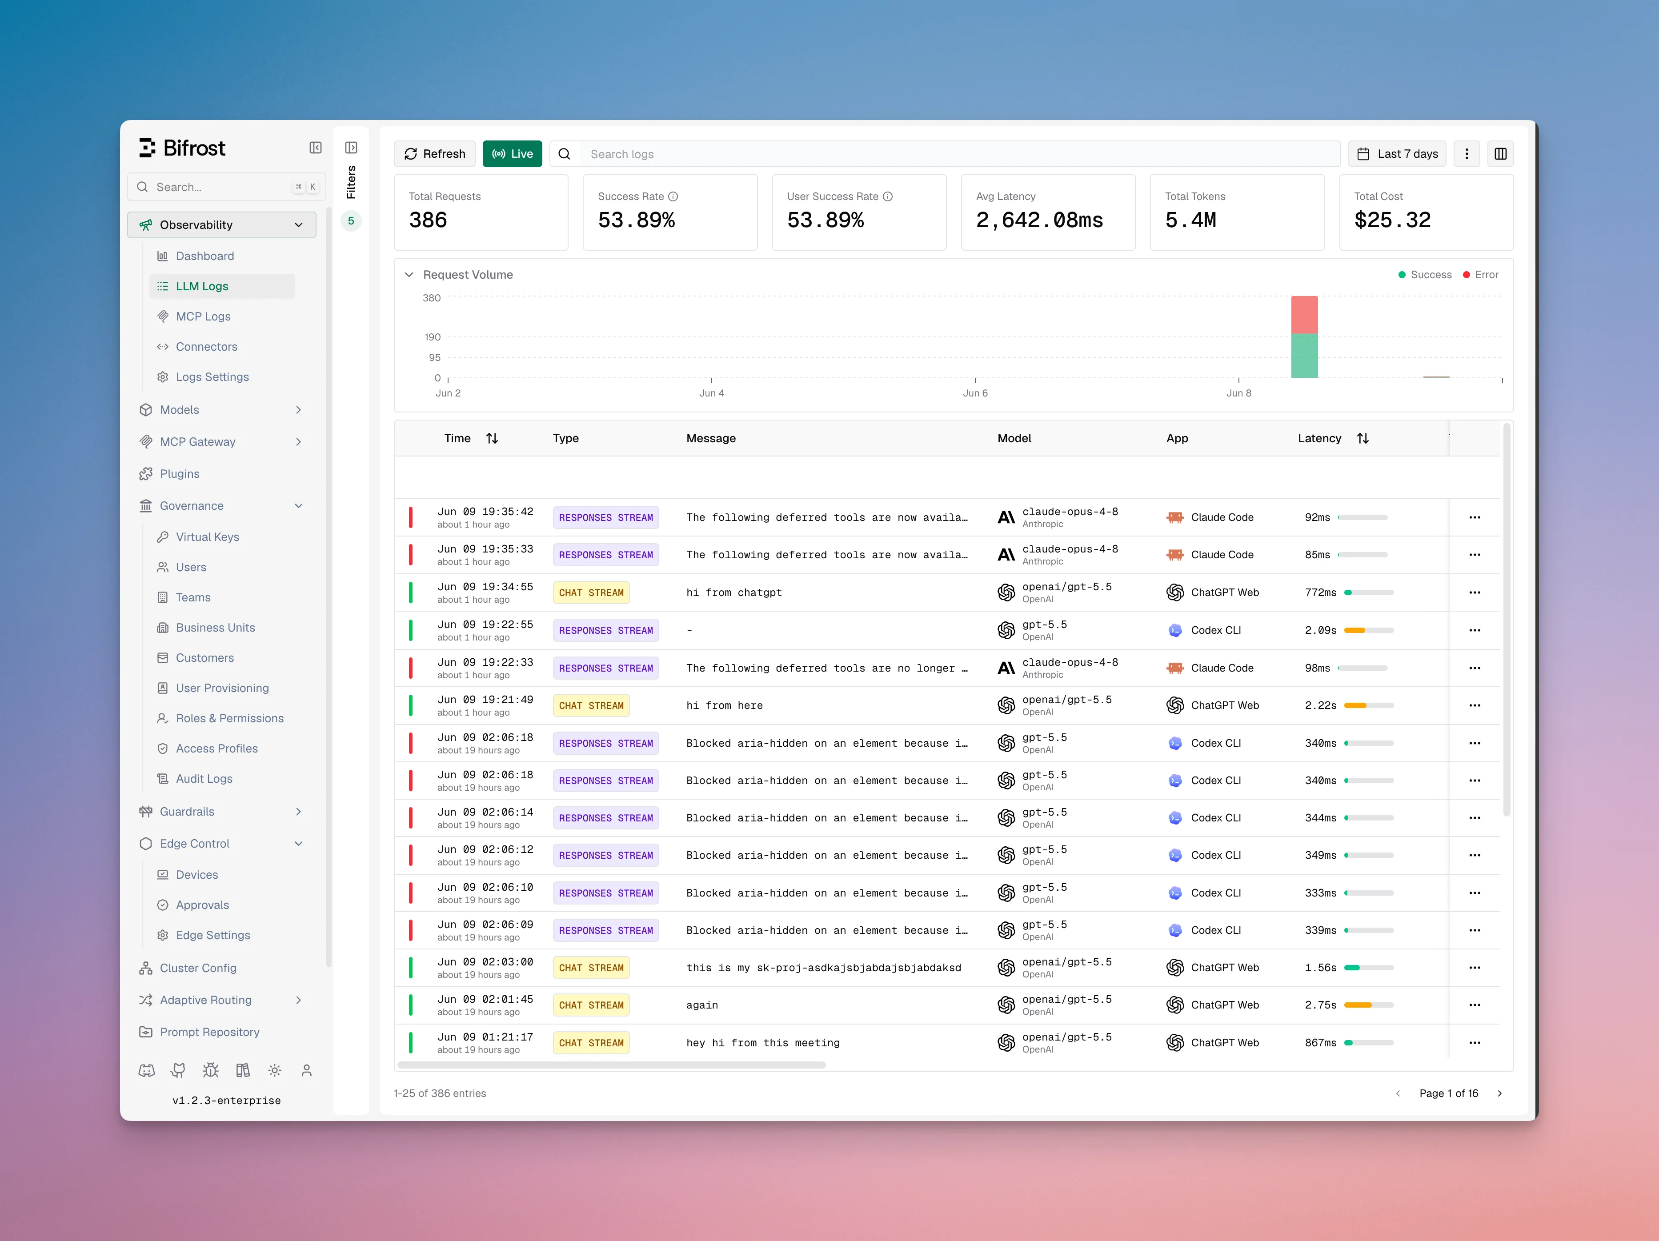Toggle Error series in chart legend
The height and width of the screenshot is (1241, 1659).
[1480, 274]
